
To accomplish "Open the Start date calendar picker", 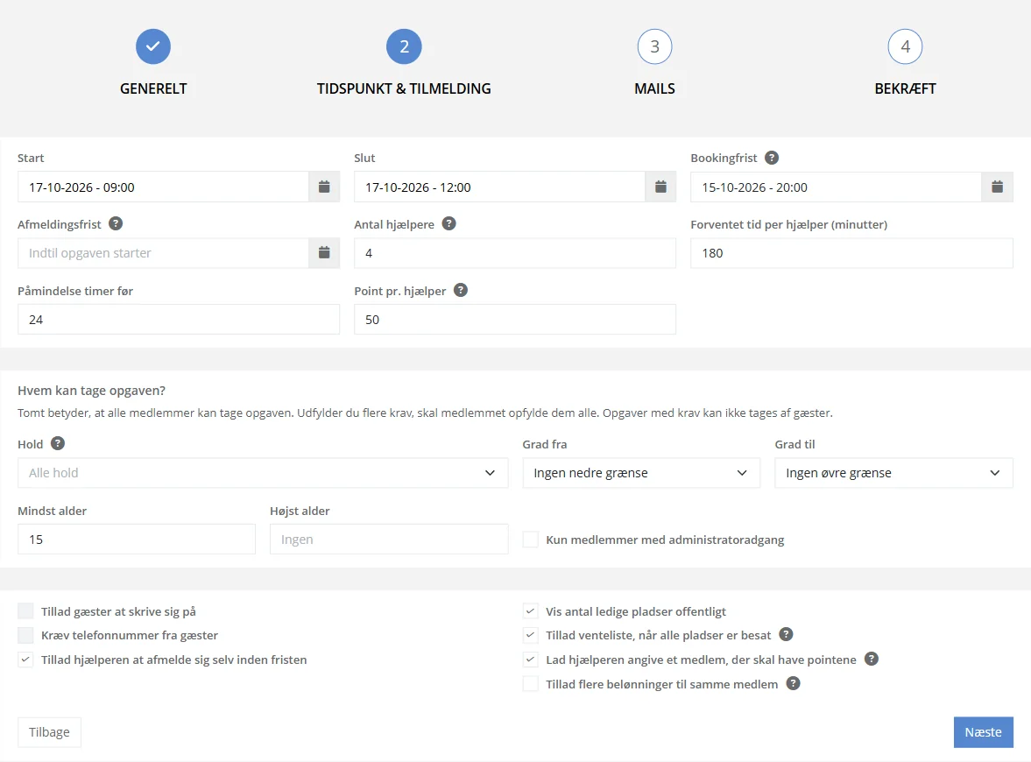I will 324,187.
